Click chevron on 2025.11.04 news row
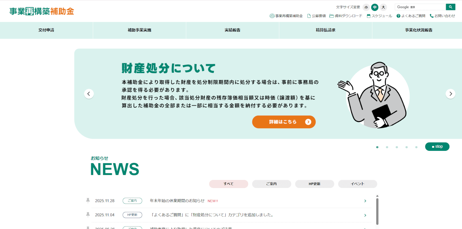This screenshot has height=229, width=462. pos(365,215)
